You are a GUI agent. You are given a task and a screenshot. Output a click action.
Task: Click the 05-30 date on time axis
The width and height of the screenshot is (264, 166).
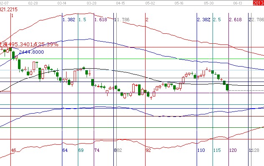[x=209, y=3]
